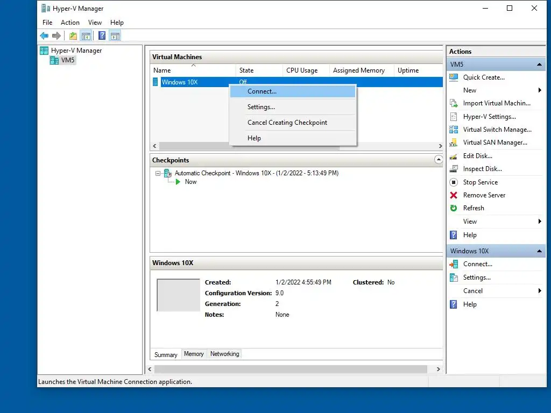Expand the New submenu arrow in Actions
This screenshot has width=551, height=413.
click(540, 90)
